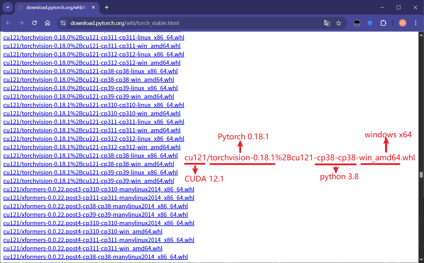Open the tab search dropdown arrow

pyautogui.click(x=8, y=7)
